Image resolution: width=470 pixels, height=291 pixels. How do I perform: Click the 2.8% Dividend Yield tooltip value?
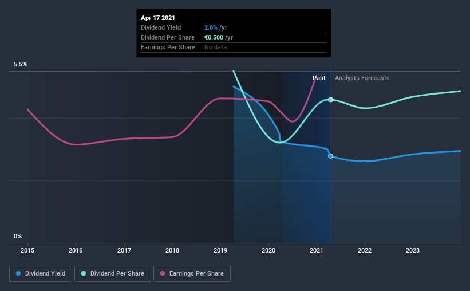211,27
